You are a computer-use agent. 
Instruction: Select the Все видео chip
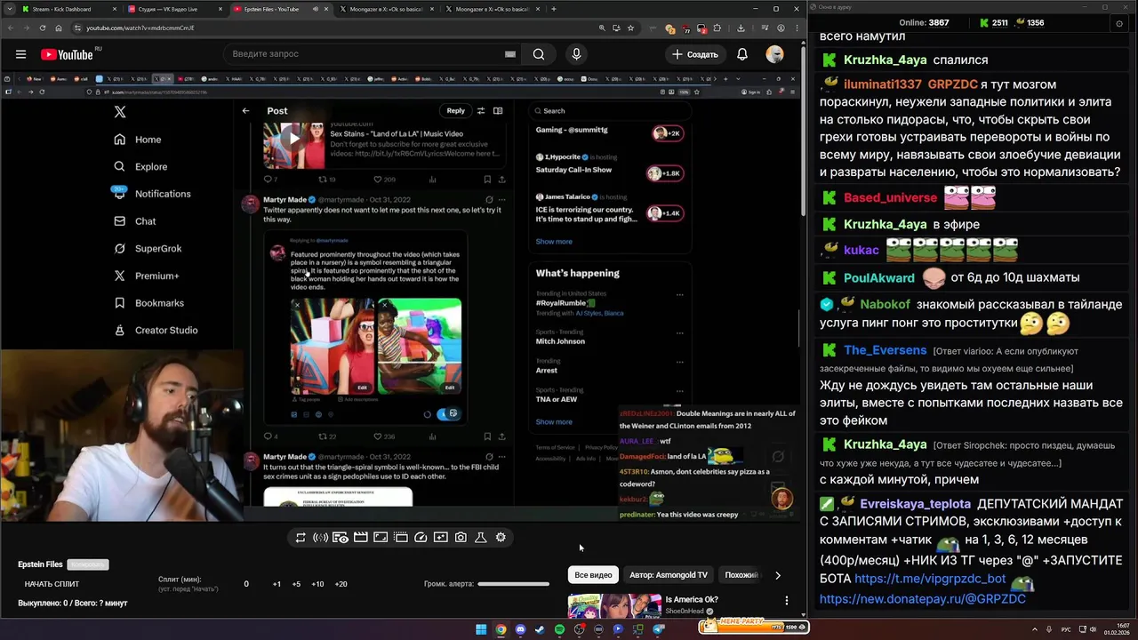click(593, 575)
